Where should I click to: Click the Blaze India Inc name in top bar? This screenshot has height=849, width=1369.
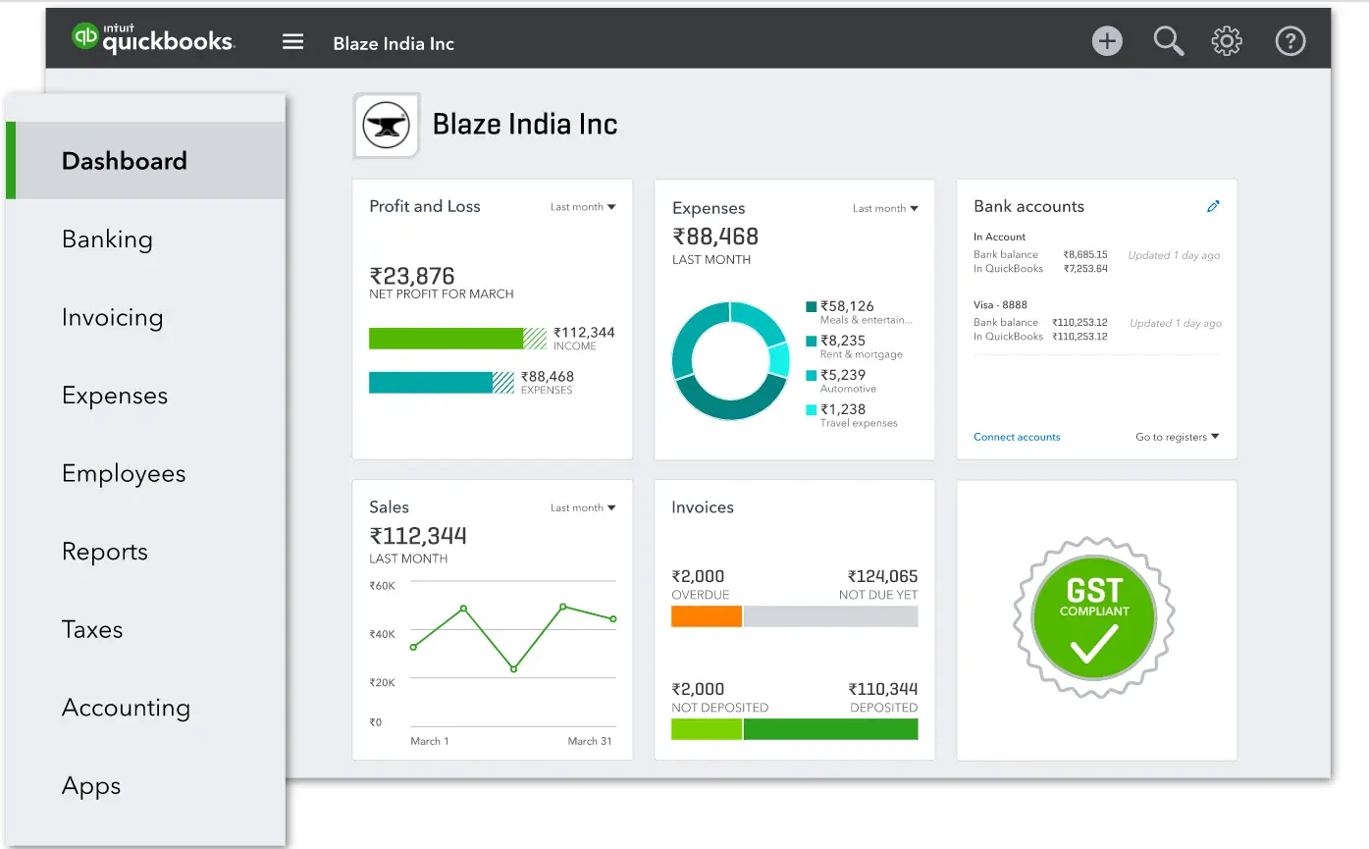point(394,43)
